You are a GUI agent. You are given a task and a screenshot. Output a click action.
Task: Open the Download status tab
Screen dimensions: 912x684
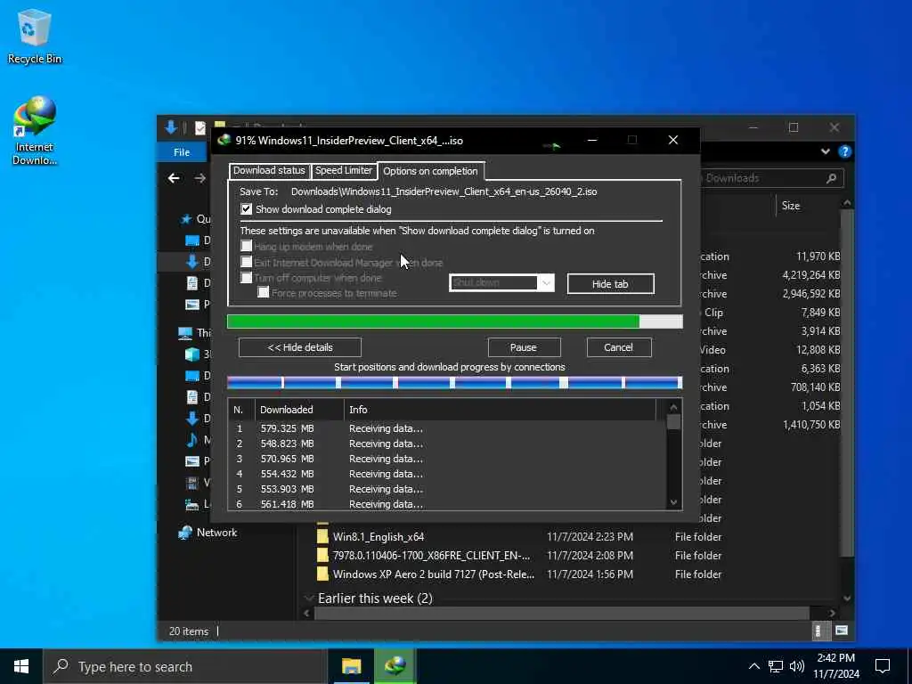click(269, 170)
